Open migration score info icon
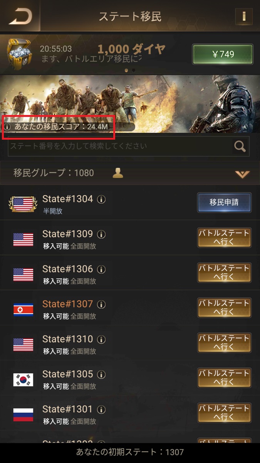 pyautogui.click(x=7, y=127)
